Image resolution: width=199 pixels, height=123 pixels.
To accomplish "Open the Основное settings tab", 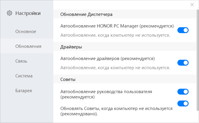I will point(25,31).
